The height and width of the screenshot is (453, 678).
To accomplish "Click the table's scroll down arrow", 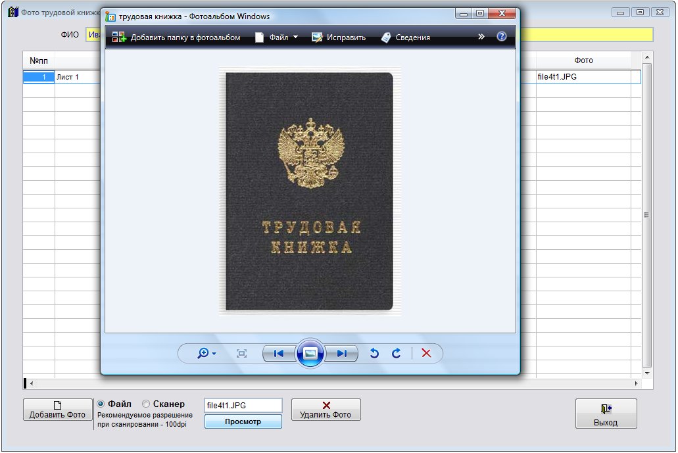I will coord(647,373).
